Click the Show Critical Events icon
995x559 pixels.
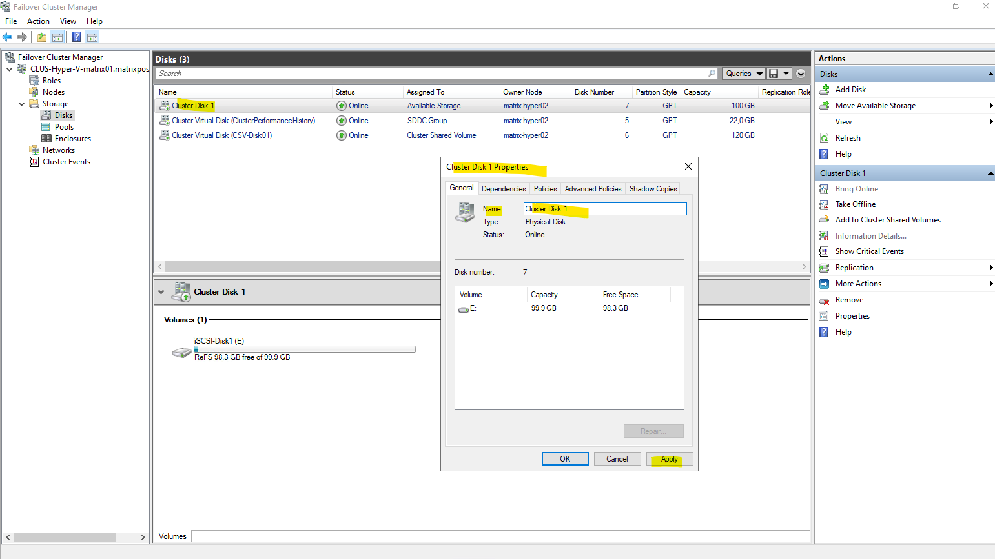825,251
